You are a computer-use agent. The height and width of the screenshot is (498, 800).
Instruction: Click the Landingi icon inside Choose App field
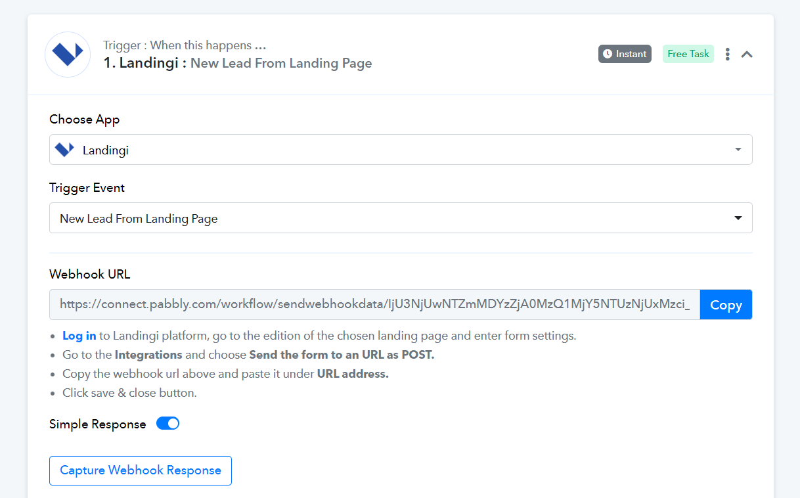pos(64,150)
